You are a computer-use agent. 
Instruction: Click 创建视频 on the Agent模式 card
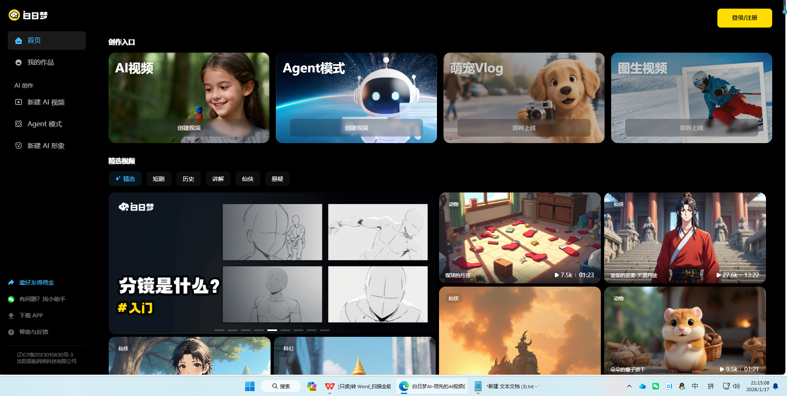(356, 128)
